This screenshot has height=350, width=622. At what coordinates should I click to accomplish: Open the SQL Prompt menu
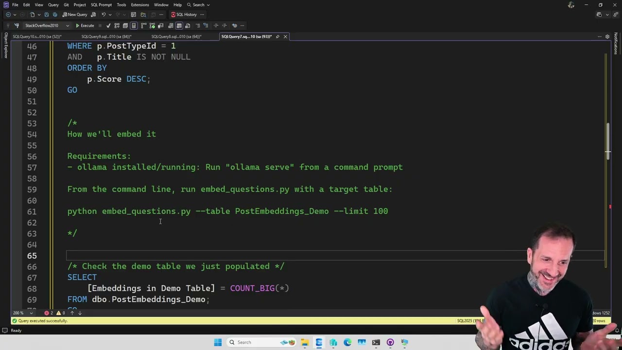pos(101,5)
